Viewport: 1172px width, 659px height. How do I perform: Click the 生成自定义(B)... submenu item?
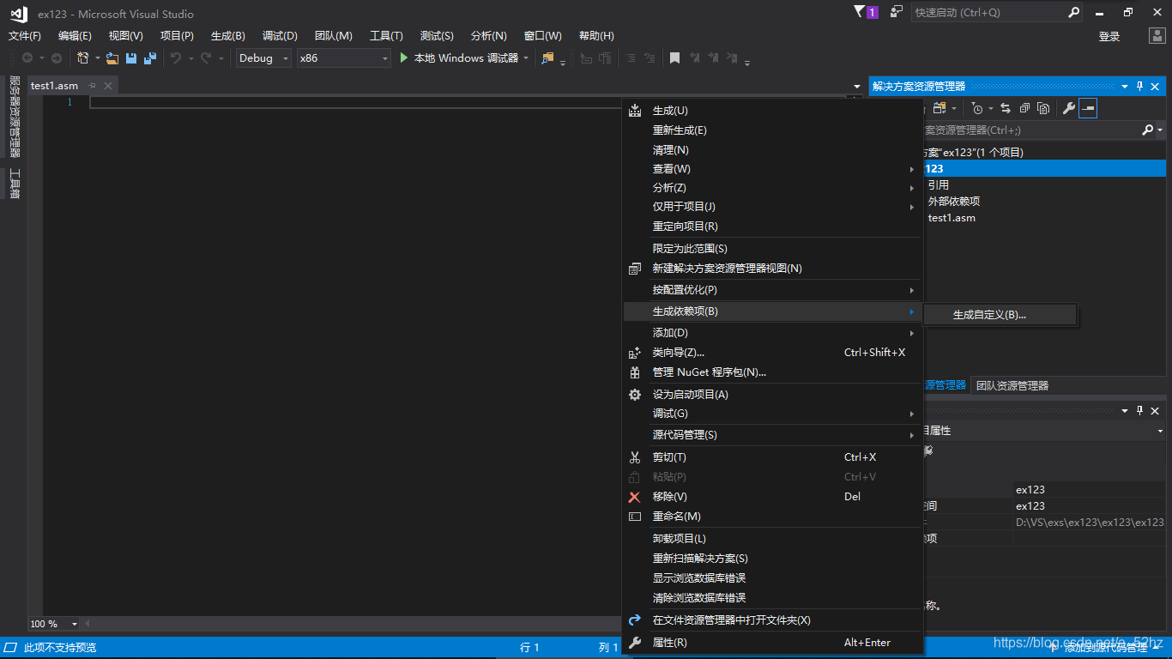[x=1000, y=315]
